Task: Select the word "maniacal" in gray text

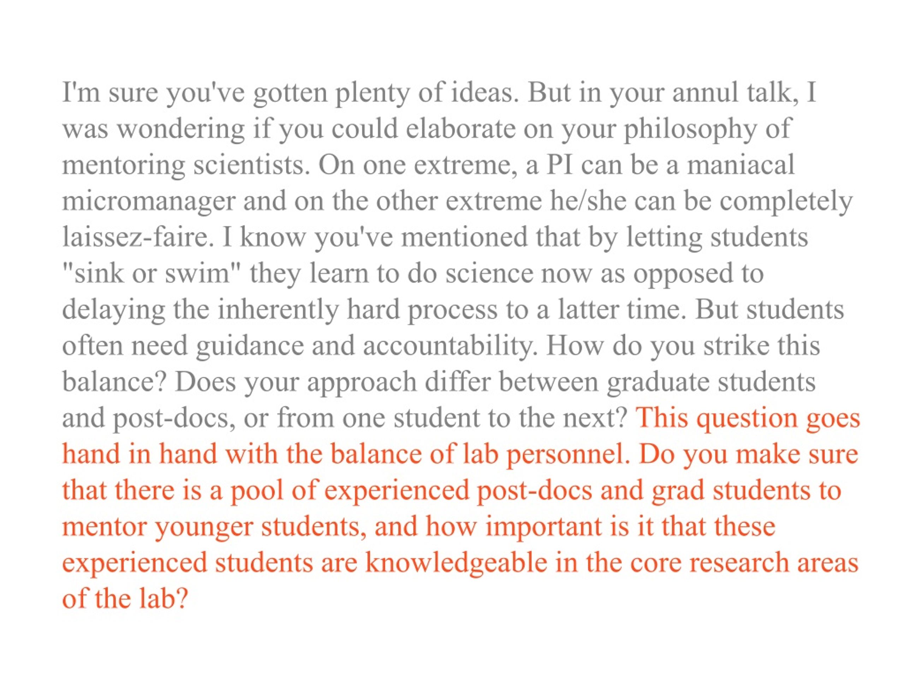Action: click(741, 165)
